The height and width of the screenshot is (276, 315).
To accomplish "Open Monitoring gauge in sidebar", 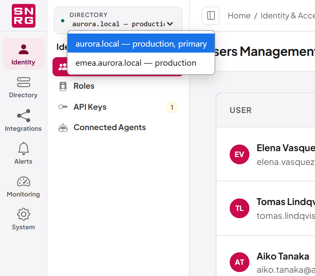I will pos(24,186).
